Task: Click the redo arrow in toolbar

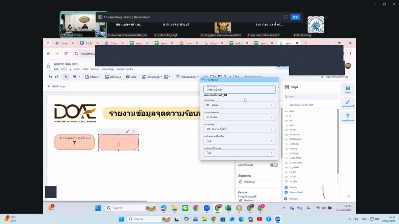Action: pos(57,77)
